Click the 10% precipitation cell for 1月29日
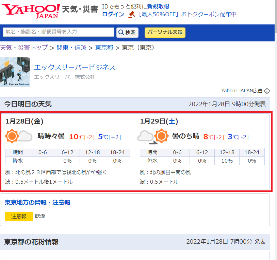The width and height of the screenshot is (277, 260). (227, 161)
